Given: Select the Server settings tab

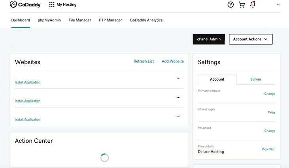Looking at the screenshot, I should coord(256,79).
